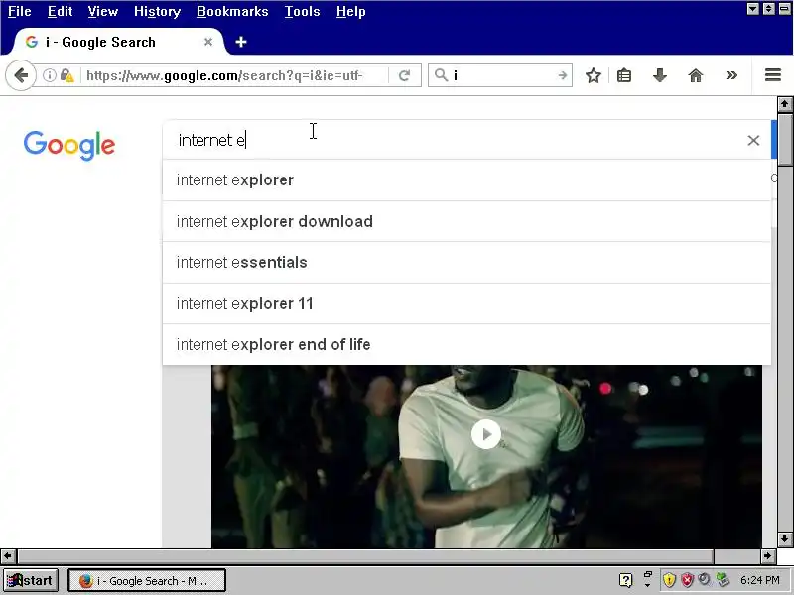Open the Help menu
This screenshot has height=595, width=794.
(351, 11)
